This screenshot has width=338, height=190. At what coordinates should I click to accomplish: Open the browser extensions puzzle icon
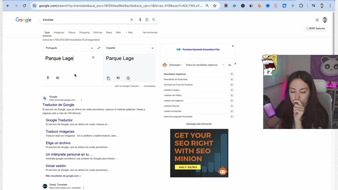[301, 6]
